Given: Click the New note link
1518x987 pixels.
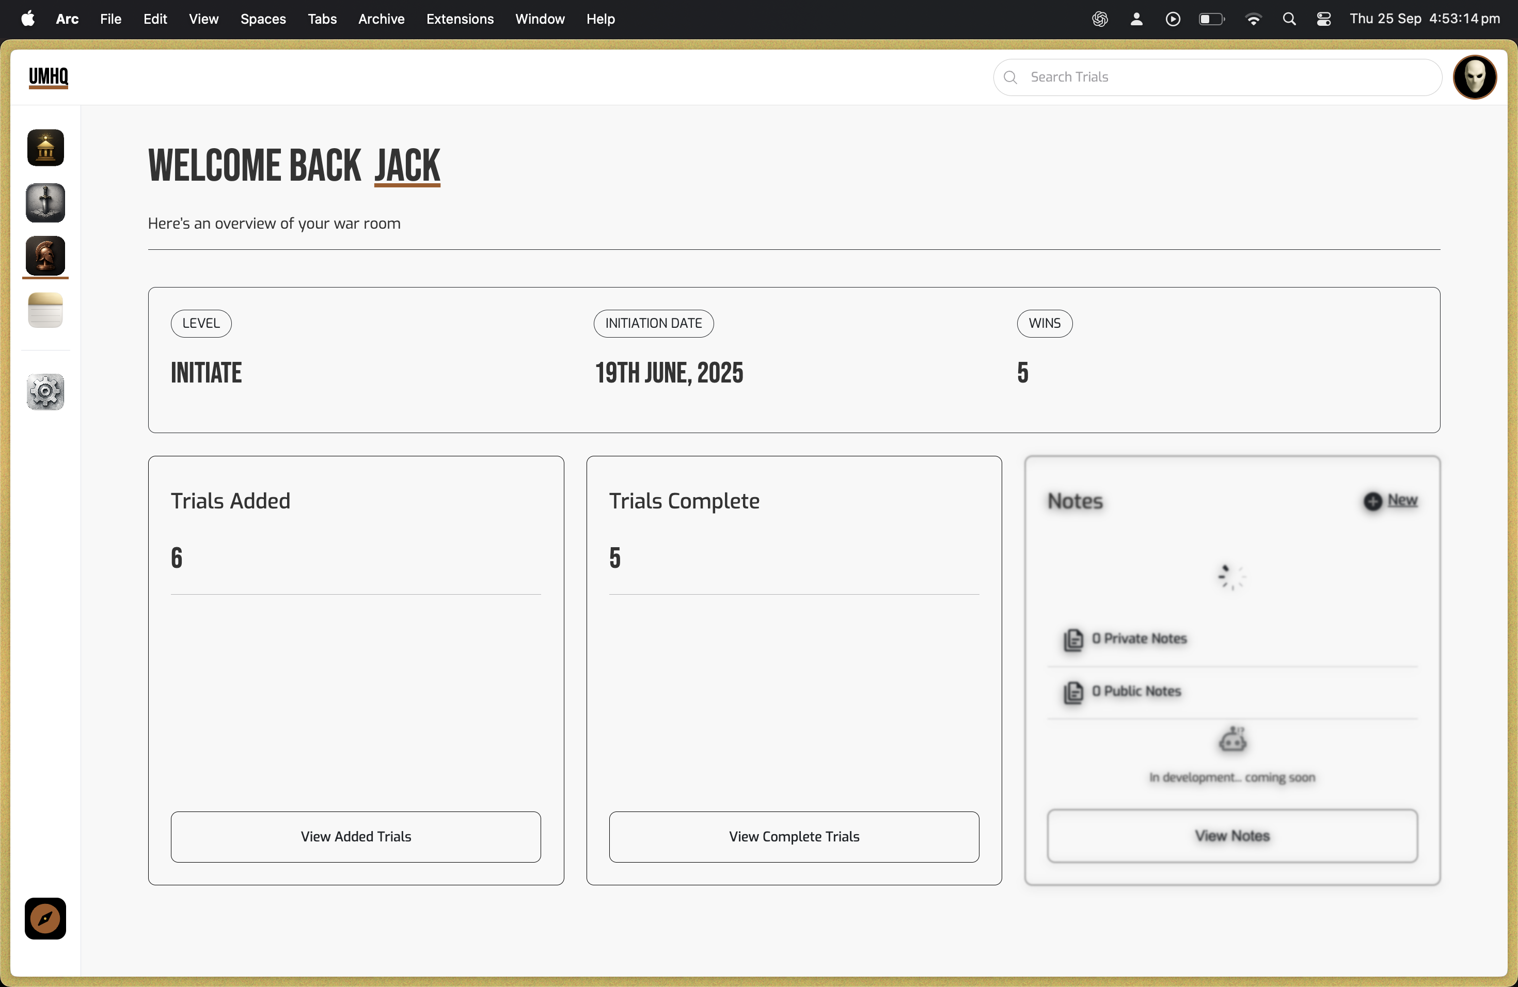Looking at the screenshot, I should coord(1402,501).
